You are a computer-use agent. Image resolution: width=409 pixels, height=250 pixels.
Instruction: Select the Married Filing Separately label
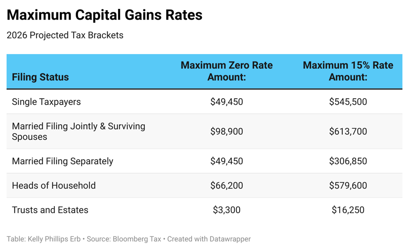click(x=62, y=161)
